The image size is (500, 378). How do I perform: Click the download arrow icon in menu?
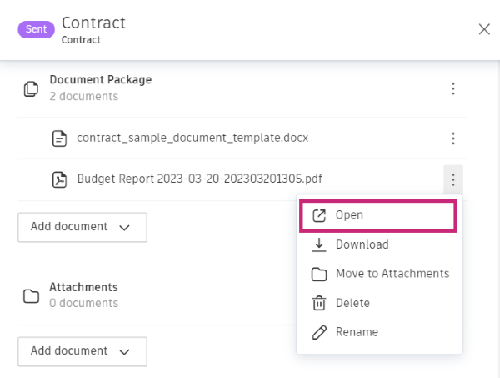click(318, 244)
